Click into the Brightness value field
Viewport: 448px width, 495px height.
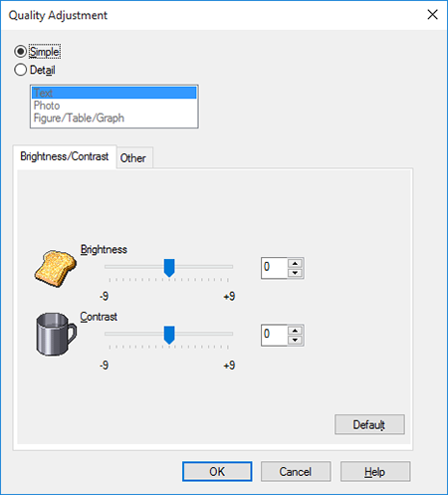pos(274,268)
